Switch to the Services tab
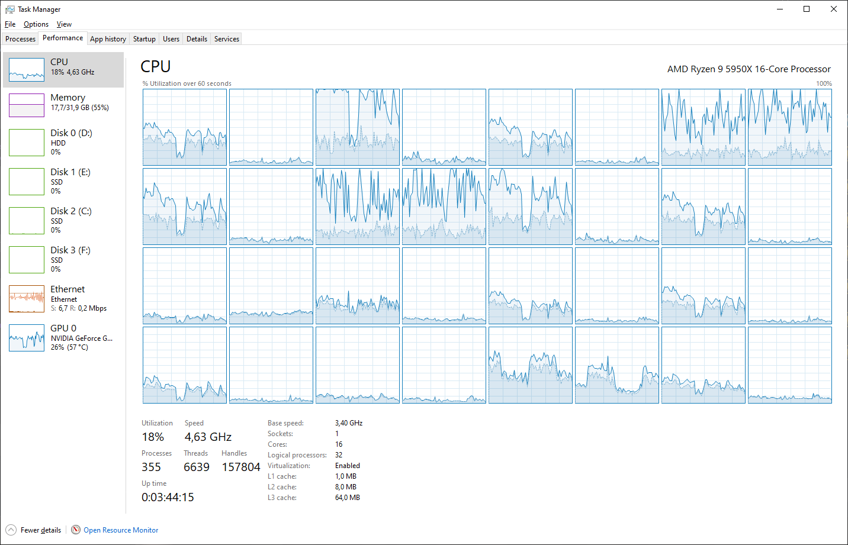The height and width of the screenshot is (545, 848). click(x=227, y=39)
